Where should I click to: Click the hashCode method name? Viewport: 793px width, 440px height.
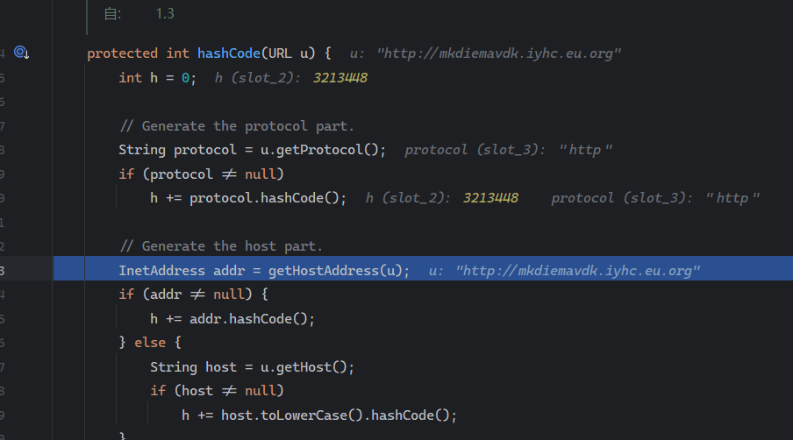click(229, 53)
